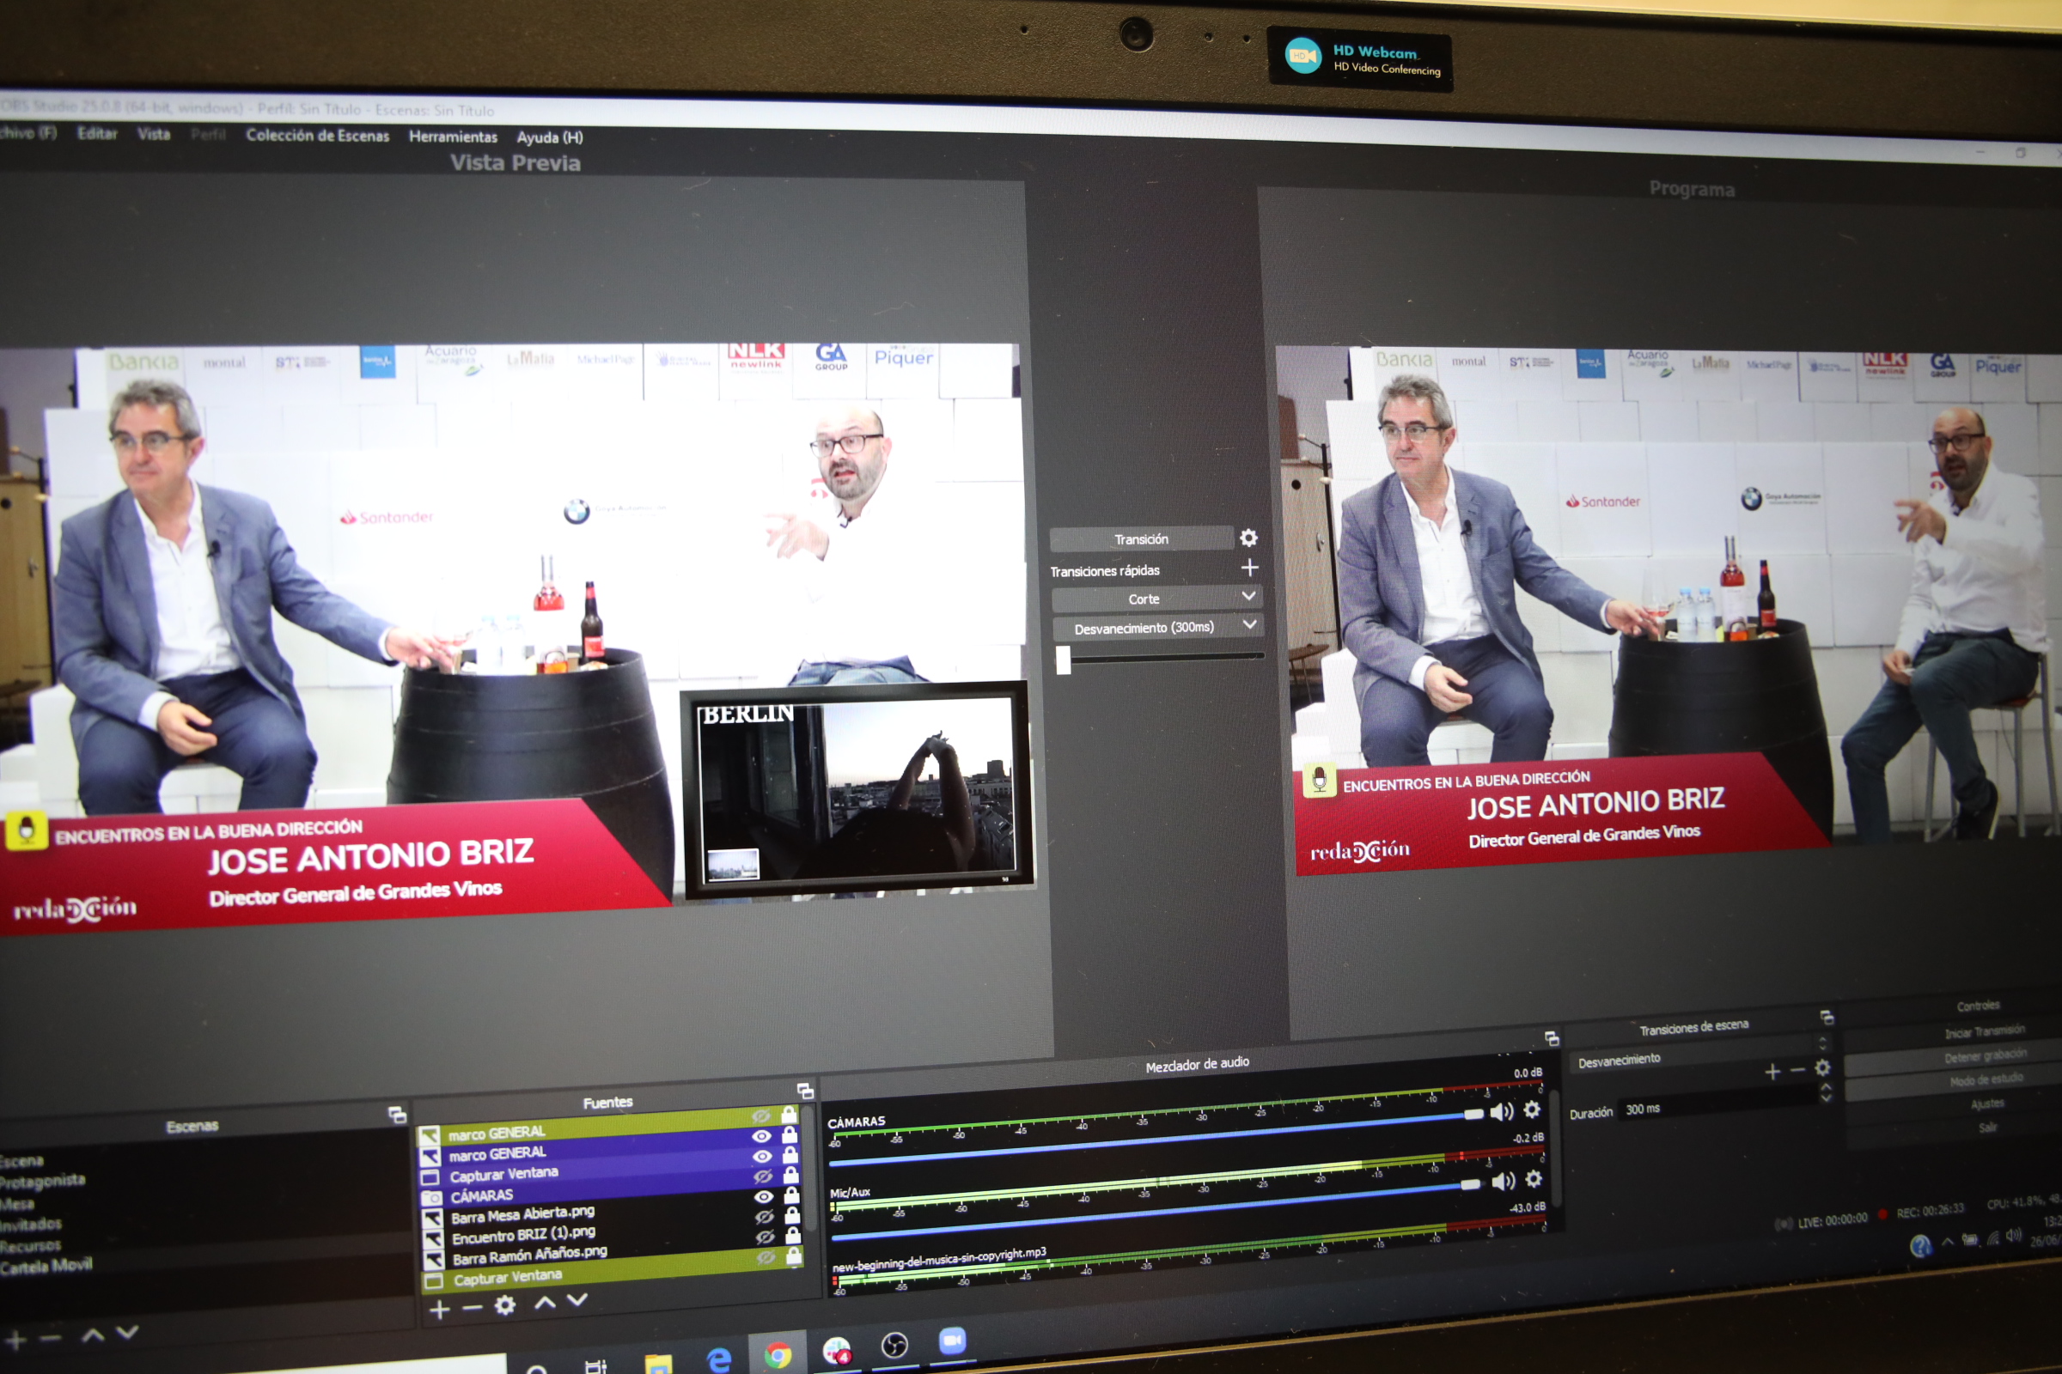Undock the Transiciones de escena panel
Image resolution: width=2062 pixels, height=1374 pixels.
pyautogui.click(x=1827, y=1018)
